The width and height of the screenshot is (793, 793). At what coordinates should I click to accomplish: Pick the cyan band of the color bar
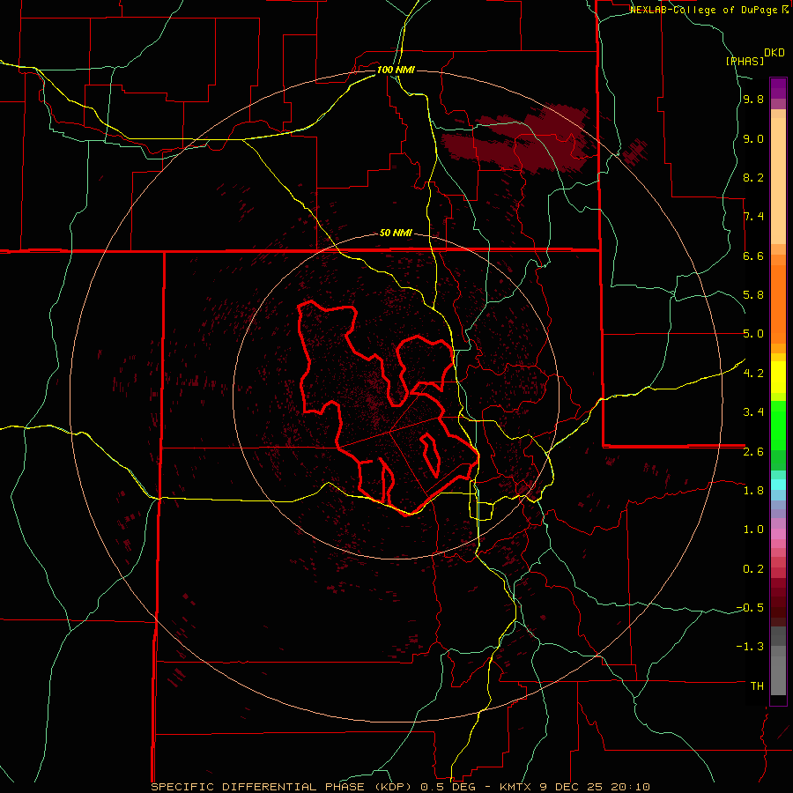[778, 485]
